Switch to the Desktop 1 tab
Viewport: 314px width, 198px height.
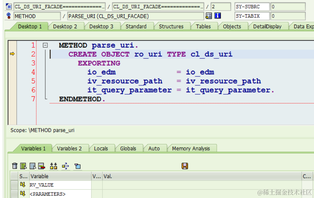click(x=30, y=26)
